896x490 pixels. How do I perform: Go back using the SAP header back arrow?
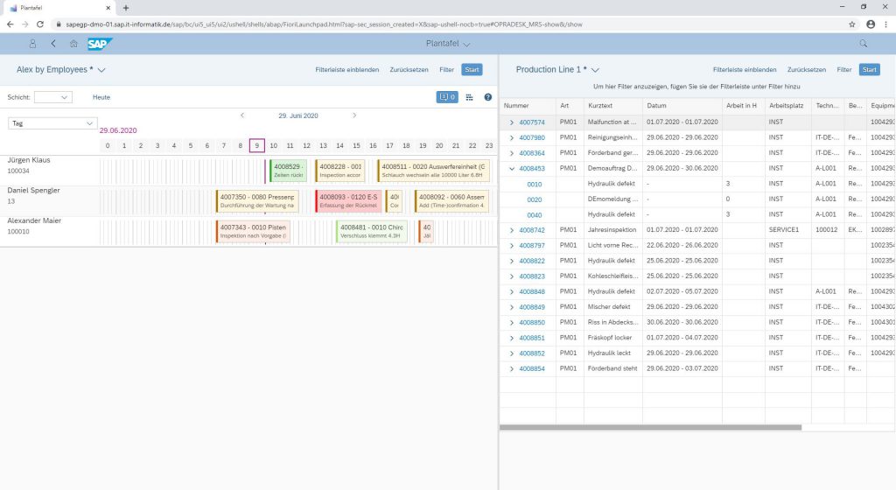(x=53, y=44)
